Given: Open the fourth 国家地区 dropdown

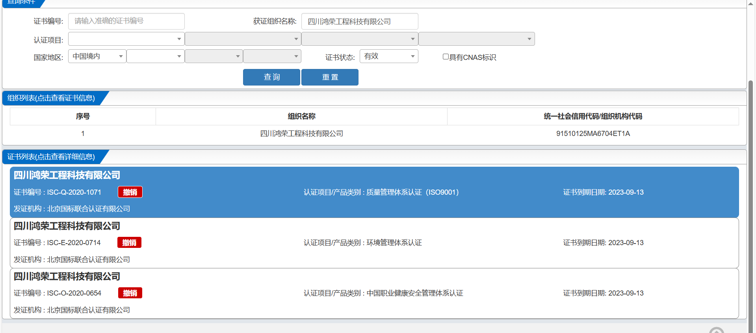Looking at the screenshot, I should [x=272, y=56].
